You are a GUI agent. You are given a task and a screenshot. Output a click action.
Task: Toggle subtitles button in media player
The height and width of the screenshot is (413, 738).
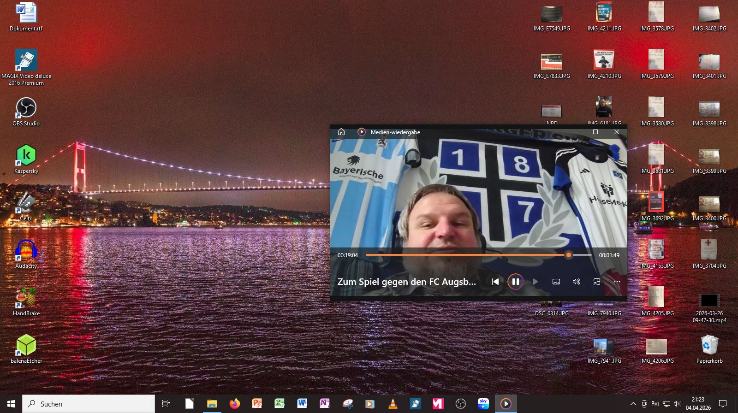coord(556,282)
